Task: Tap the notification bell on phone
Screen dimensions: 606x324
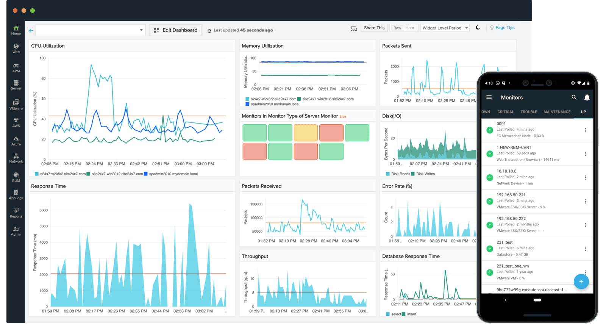Action: point(587,97)
